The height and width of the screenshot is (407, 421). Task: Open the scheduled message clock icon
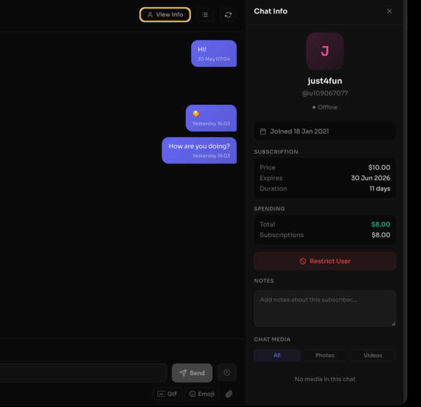pos(227,372)
